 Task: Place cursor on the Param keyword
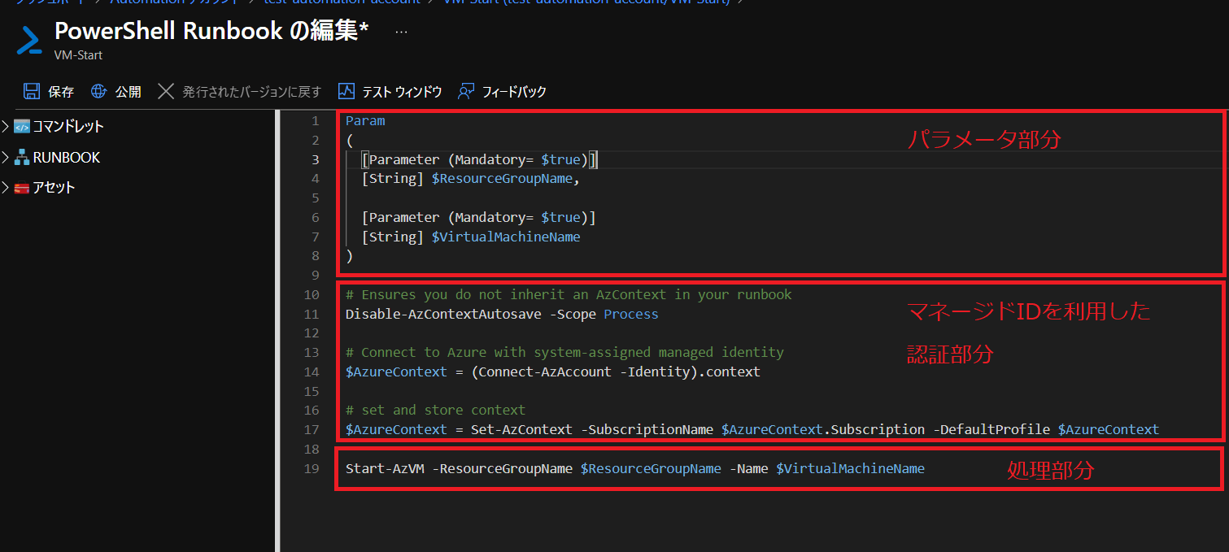click(365, 121)
